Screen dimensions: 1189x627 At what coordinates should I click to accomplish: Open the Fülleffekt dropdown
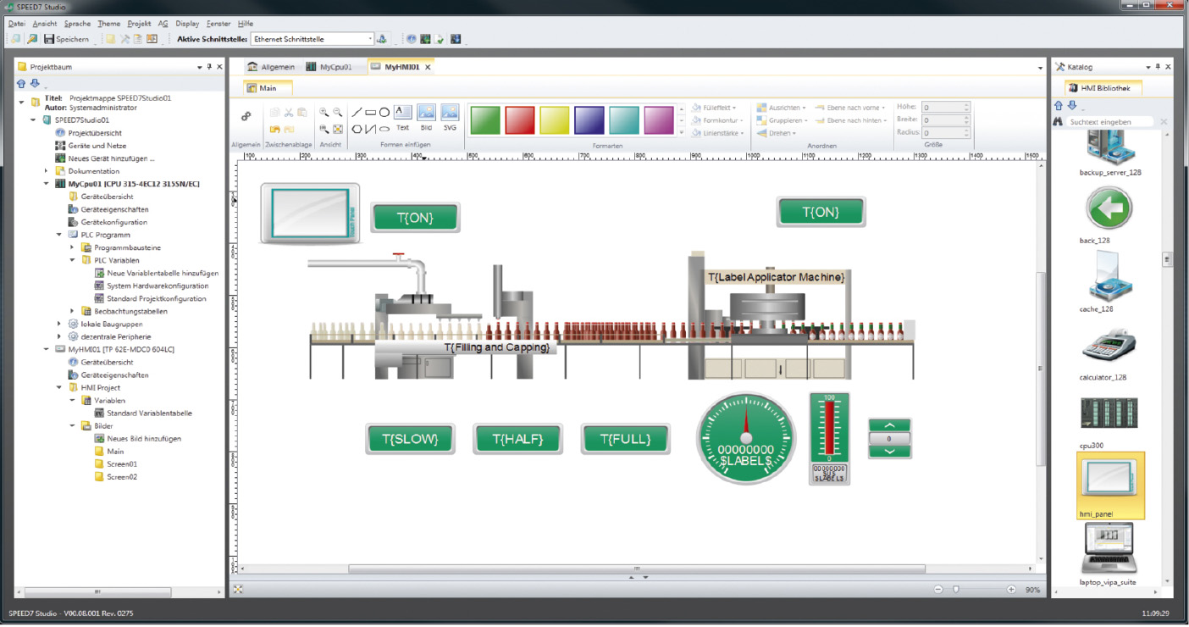tap(714, 108)
